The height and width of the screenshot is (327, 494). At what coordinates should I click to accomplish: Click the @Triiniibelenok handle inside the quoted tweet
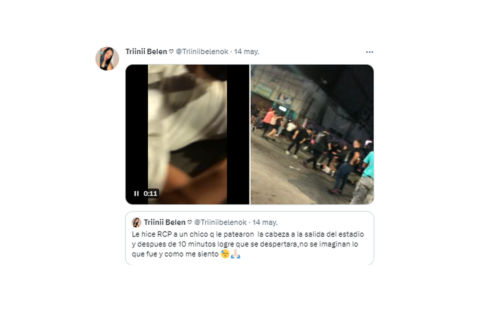(x=220, y=222)
